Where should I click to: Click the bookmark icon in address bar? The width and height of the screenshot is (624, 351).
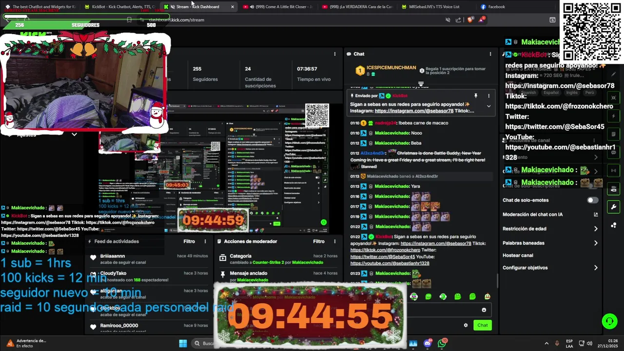point(129,20)
